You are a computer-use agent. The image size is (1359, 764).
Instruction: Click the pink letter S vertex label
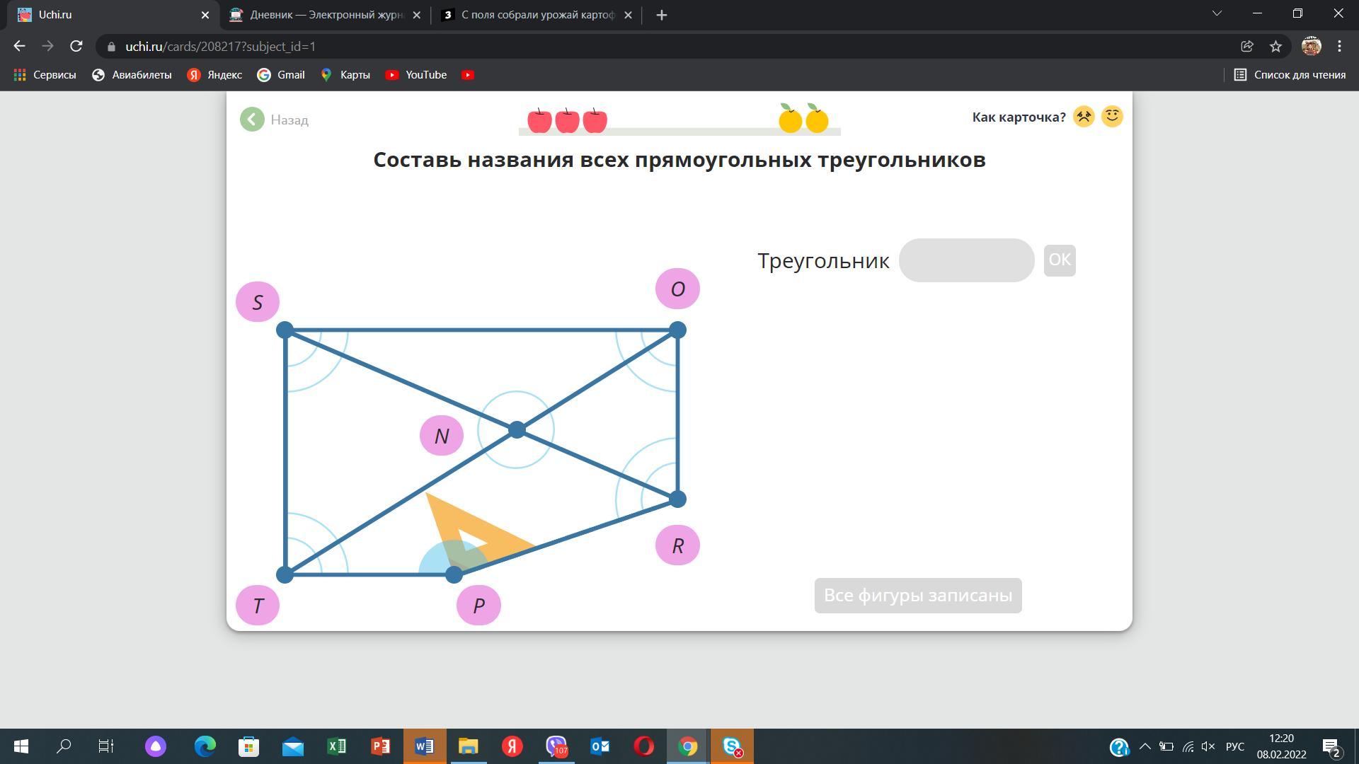click(x=258, y=302)
